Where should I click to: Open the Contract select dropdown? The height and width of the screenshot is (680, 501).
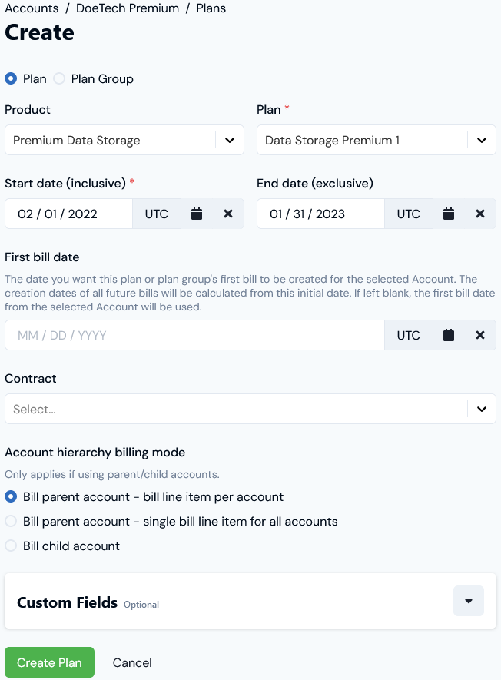[x=482, y=409]
